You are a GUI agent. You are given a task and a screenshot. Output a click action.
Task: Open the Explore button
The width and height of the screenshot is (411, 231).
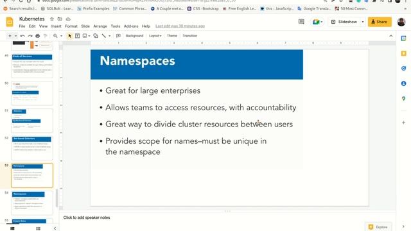(378, 227)
